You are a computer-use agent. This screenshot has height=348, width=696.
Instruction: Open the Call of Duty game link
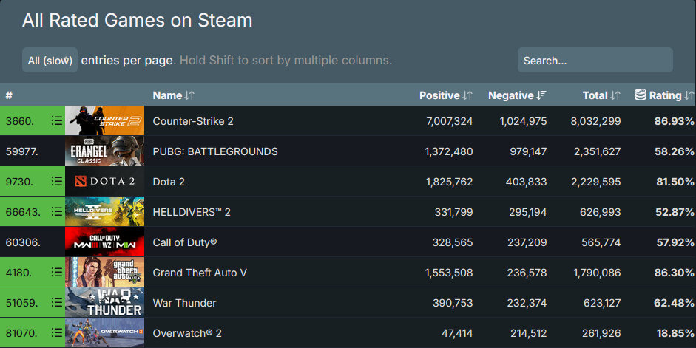tap(185, 242)
